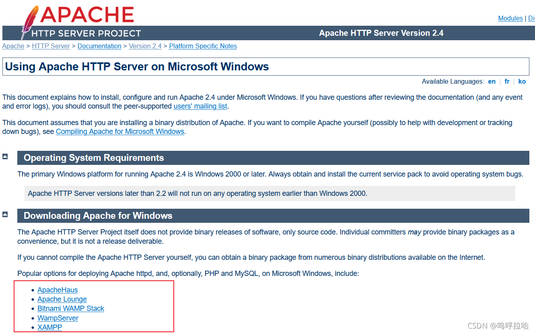
Task: Click Apache in the breadcrumb trail
Action: (x=13, y=46)
